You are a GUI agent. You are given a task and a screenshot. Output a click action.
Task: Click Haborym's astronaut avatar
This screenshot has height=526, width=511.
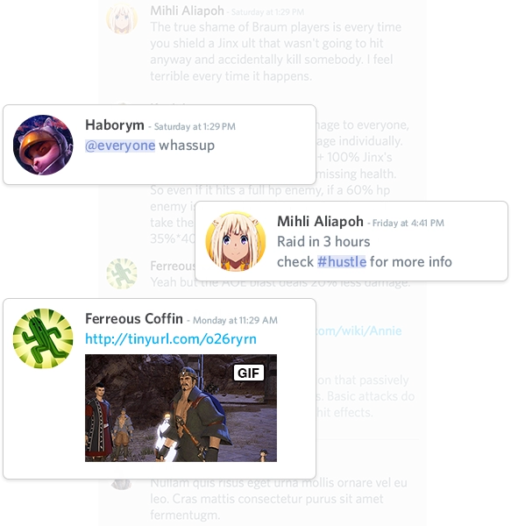click(43, 145)
